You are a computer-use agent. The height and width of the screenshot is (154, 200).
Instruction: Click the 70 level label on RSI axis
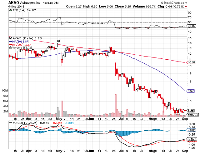(x=190, y=17)
